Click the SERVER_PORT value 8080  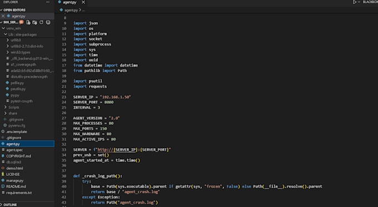(x=109, y=102)
